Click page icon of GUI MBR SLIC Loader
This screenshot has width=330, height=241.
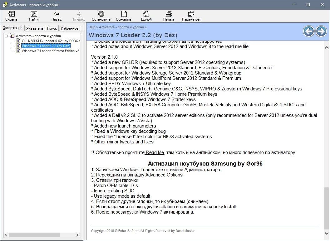pyautogui.click(x=18, y=41)
